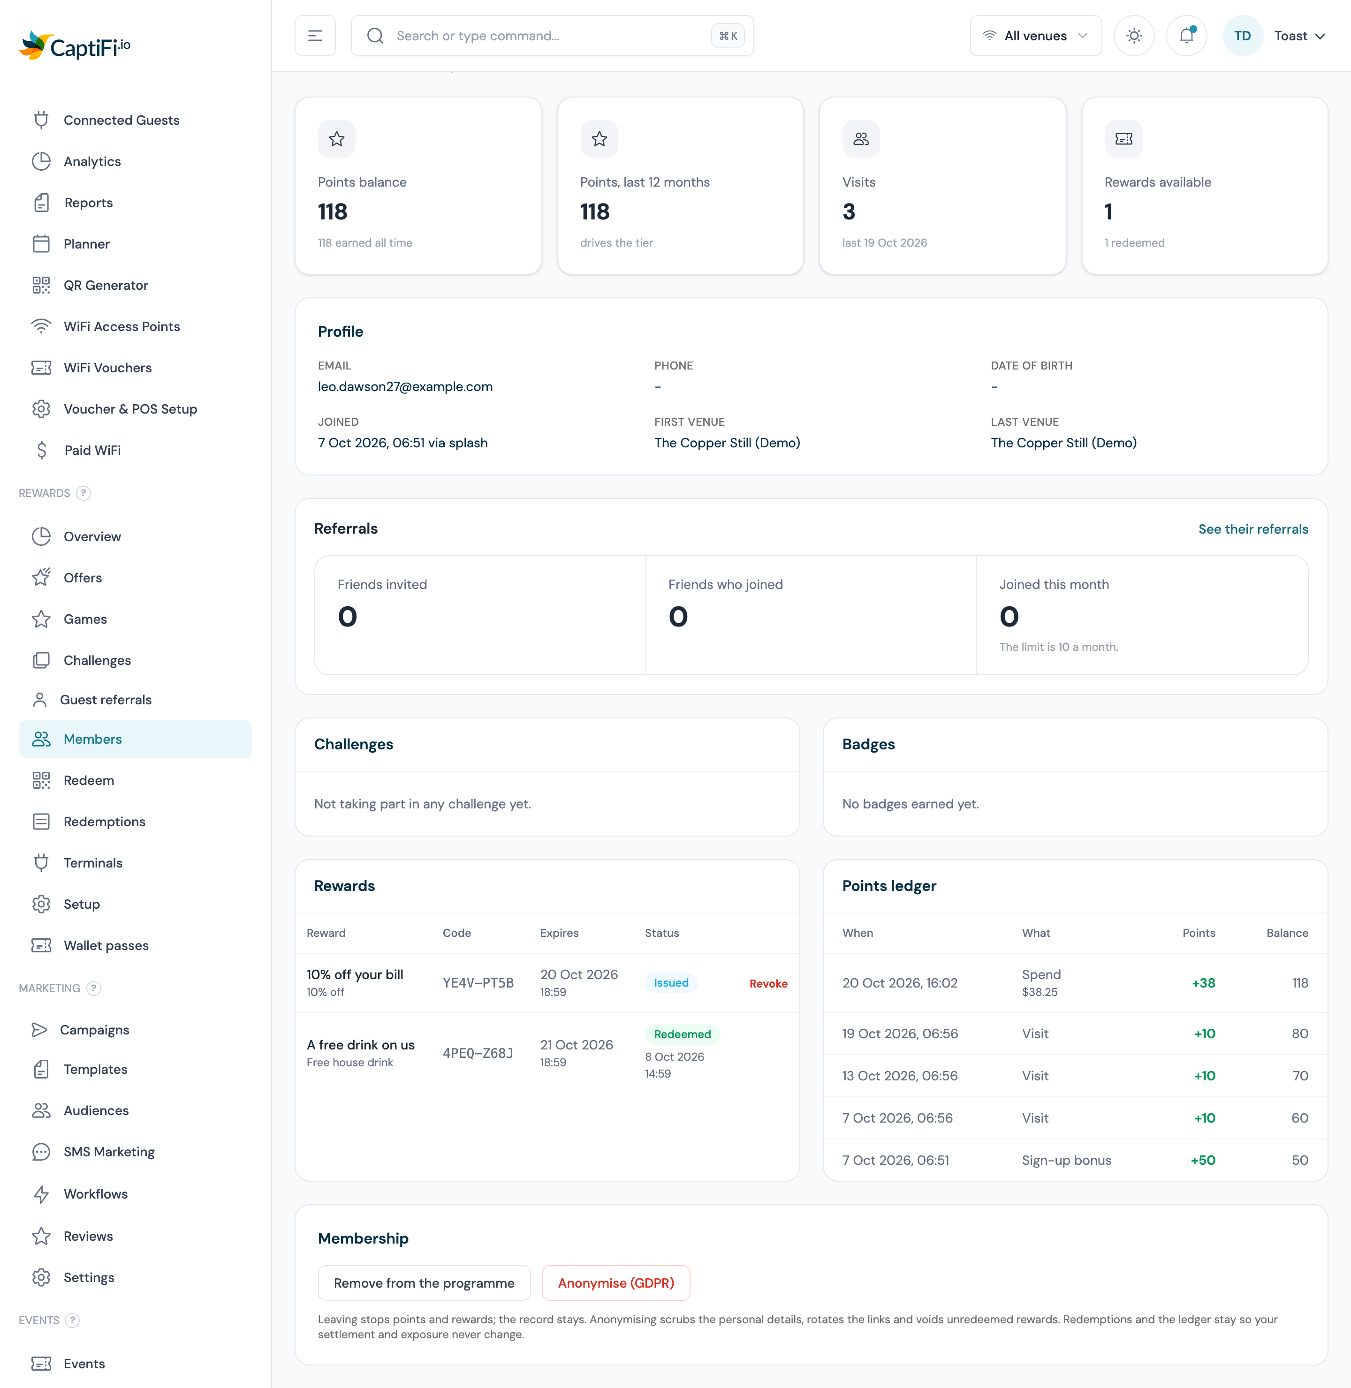Expand the Toast account menu
Viewport: 1351px width, 1388px height.
pos(1299,36)
